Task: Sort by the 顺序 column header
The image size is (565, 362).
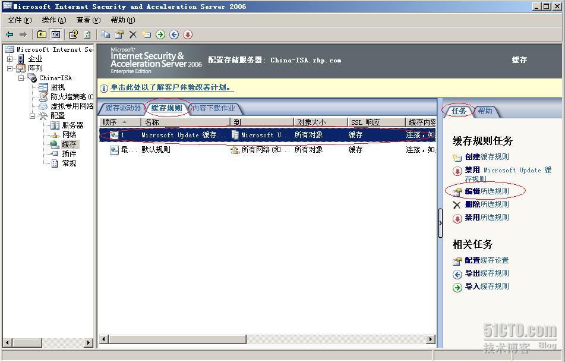Action: [119, 122]
